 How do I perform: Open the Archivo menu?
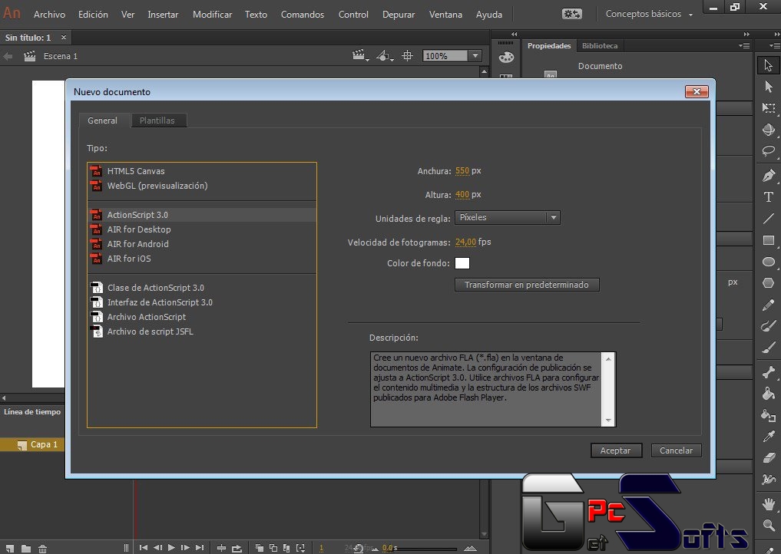pos(49,15)
